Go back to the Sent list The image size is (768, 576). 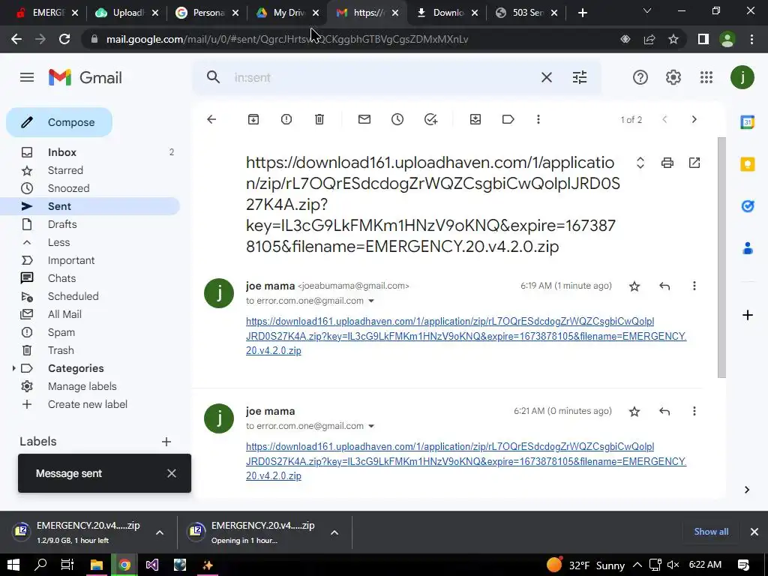(211, 119)
